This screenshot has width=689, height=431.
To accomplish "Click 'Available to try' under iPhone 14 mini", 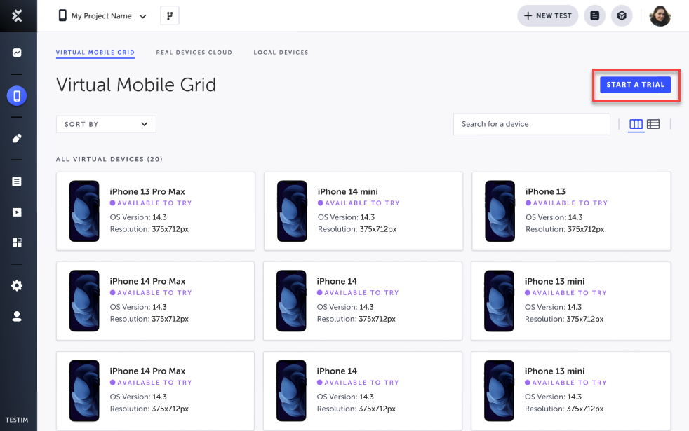I will point(359,203).
